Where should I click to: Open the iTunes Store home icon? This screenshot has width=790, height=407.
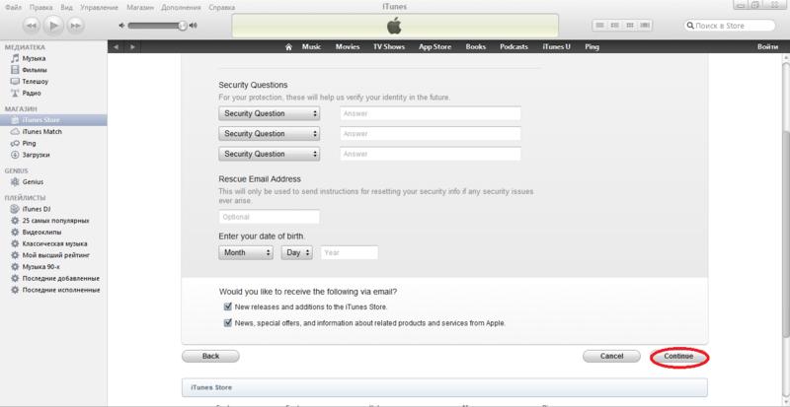click(288, 46)
